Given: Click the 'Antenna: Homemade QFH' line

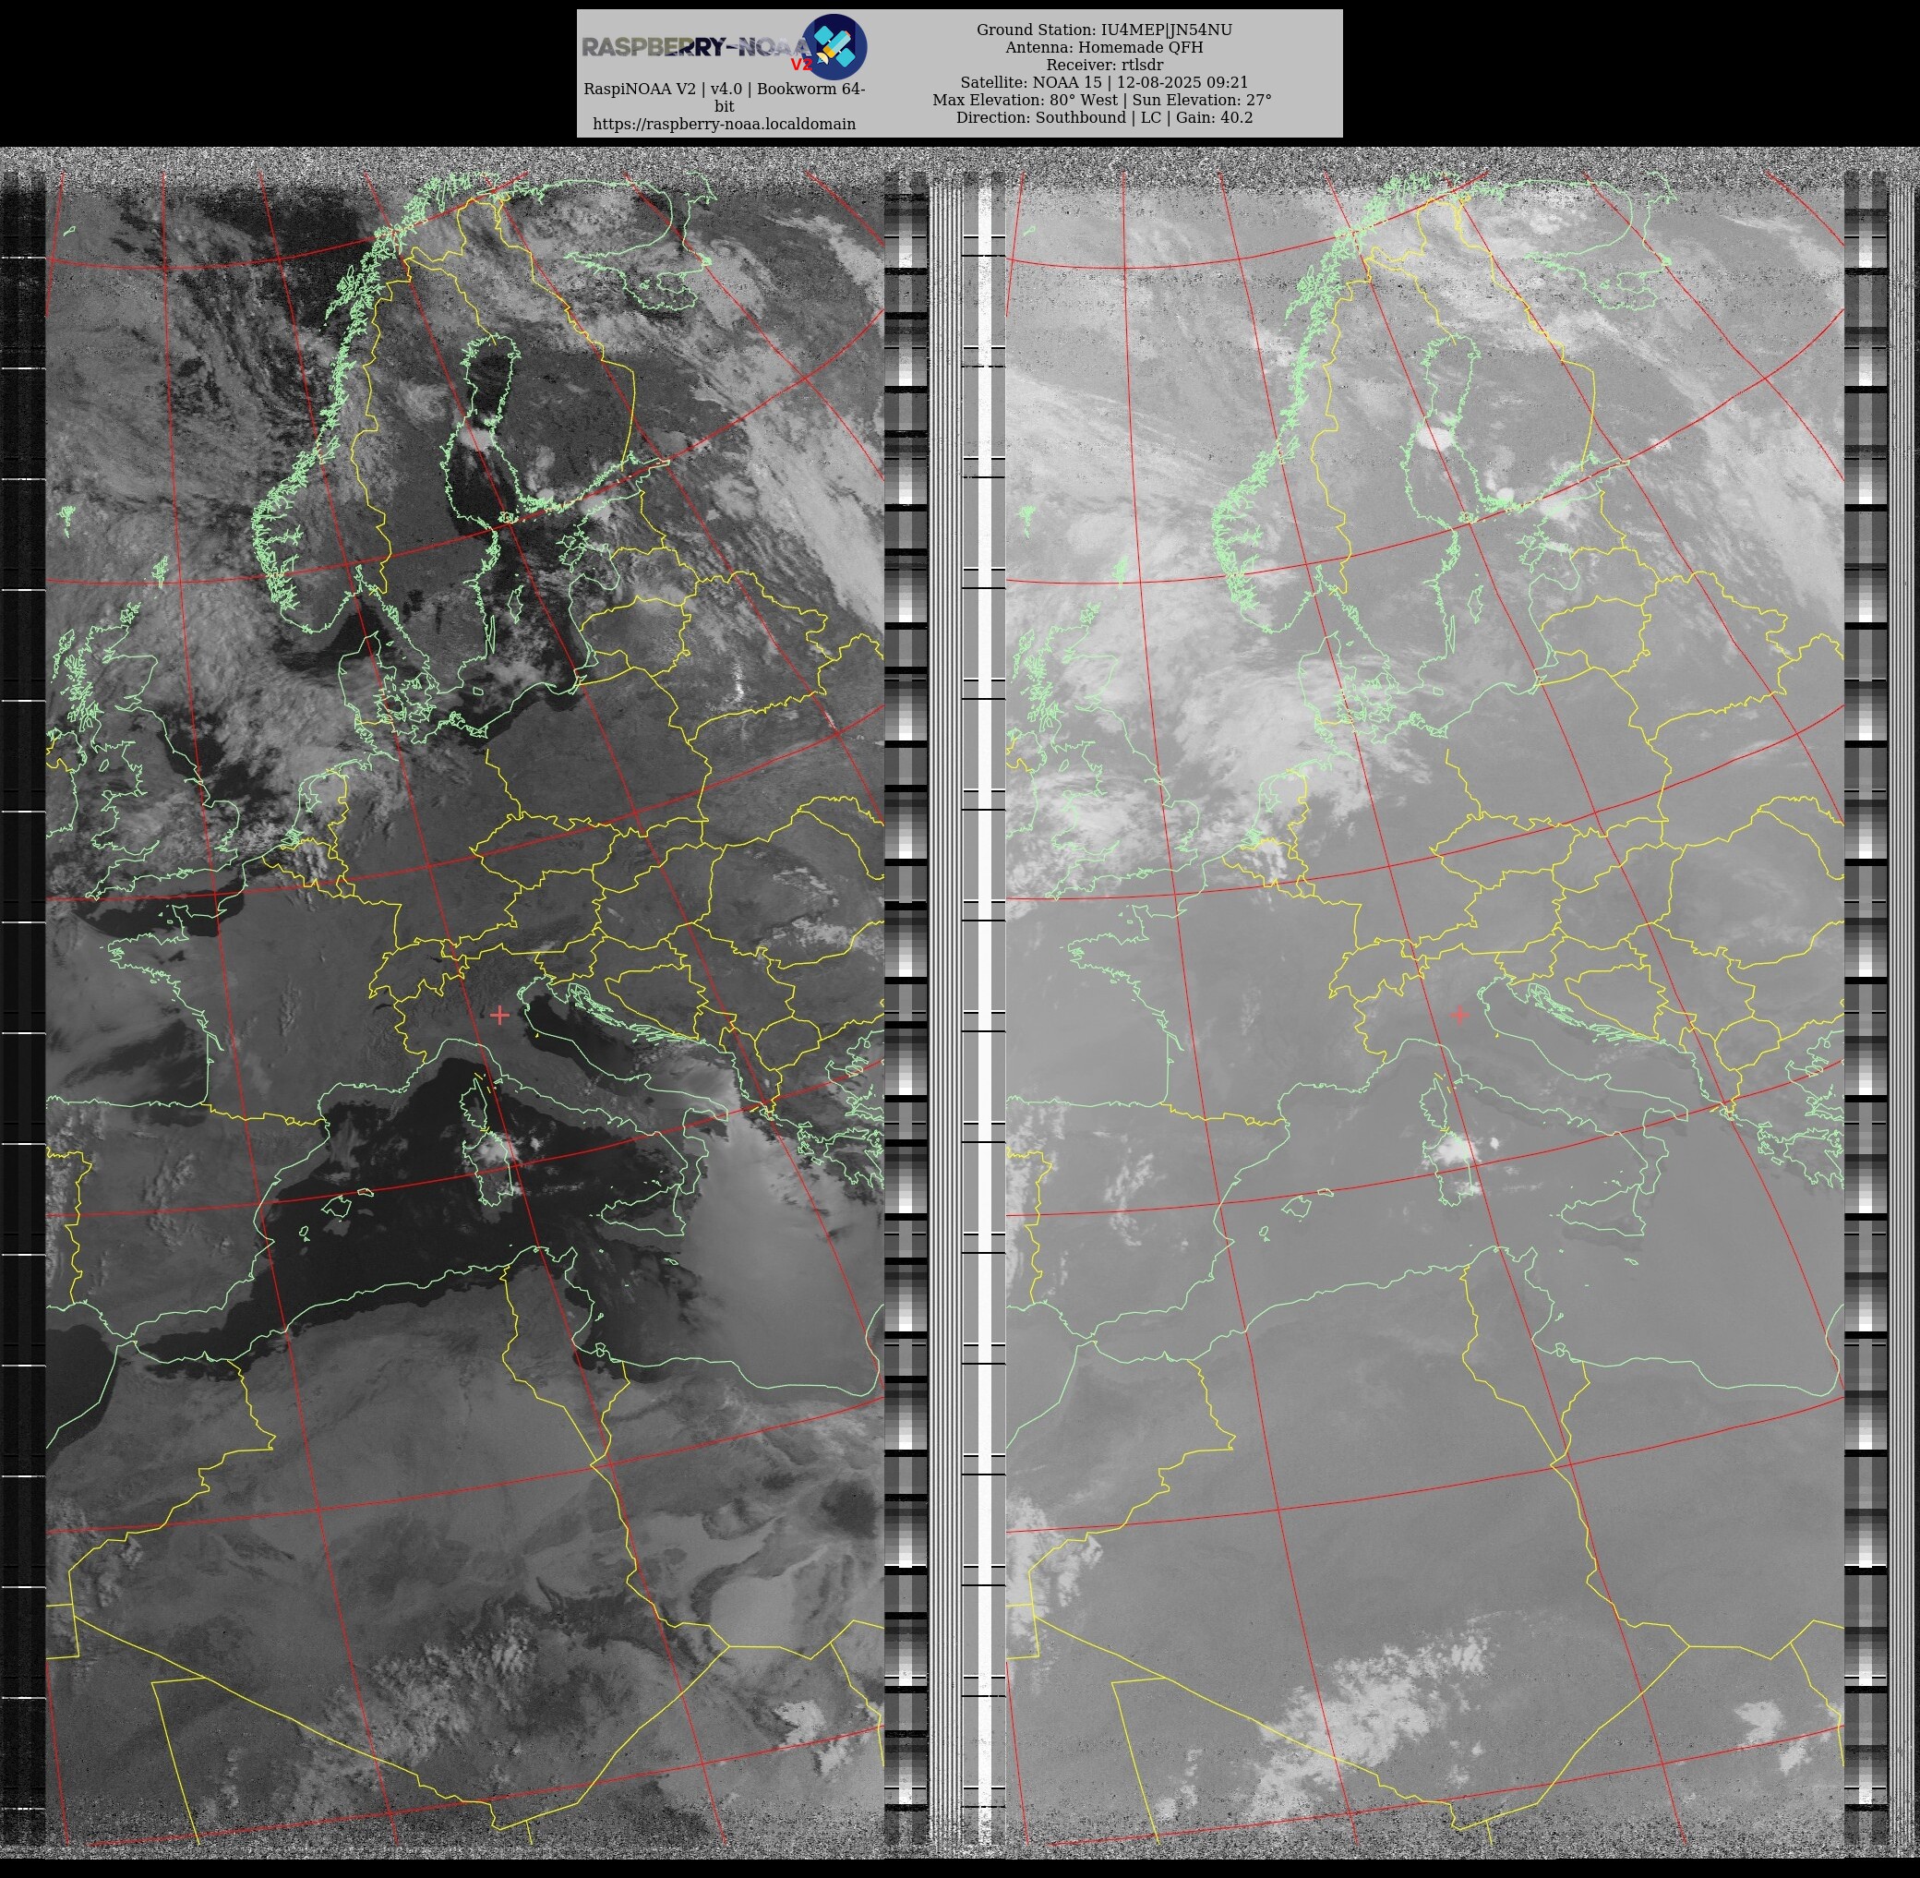Looking at the screenshot, I should [1103, 47].
